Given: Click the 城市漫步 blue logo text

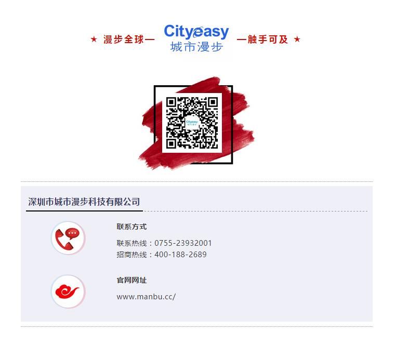Looking at the screenshot, I should pos(196,47).
